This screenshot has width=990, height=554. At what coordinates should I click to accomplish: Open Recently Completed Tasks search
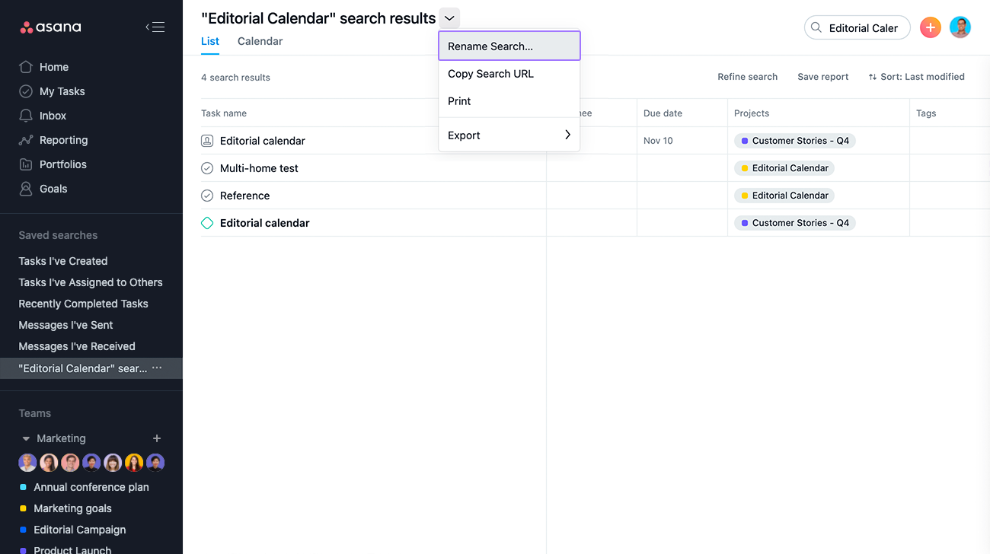(83, 304)
